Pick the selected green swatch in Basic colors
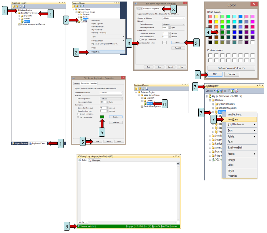Image resolution: width=267 pixels, height=233 pixels. (222, 32)
